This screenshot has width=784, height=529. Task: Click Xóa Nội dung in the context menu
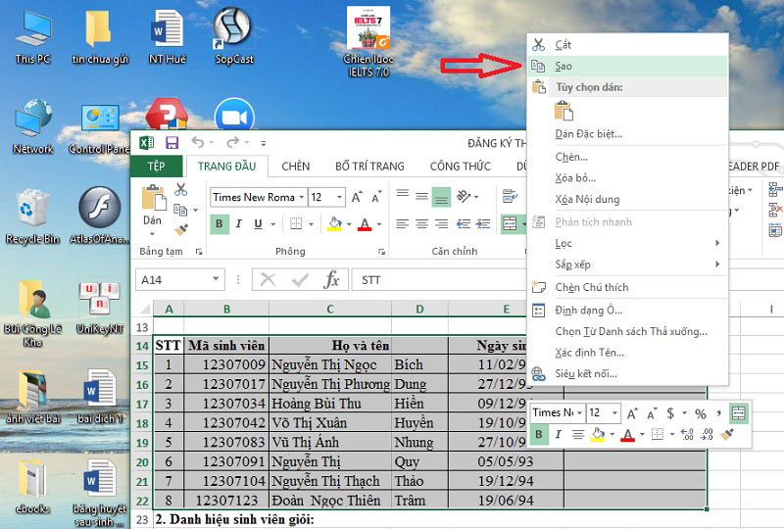(x=587, y=200)
